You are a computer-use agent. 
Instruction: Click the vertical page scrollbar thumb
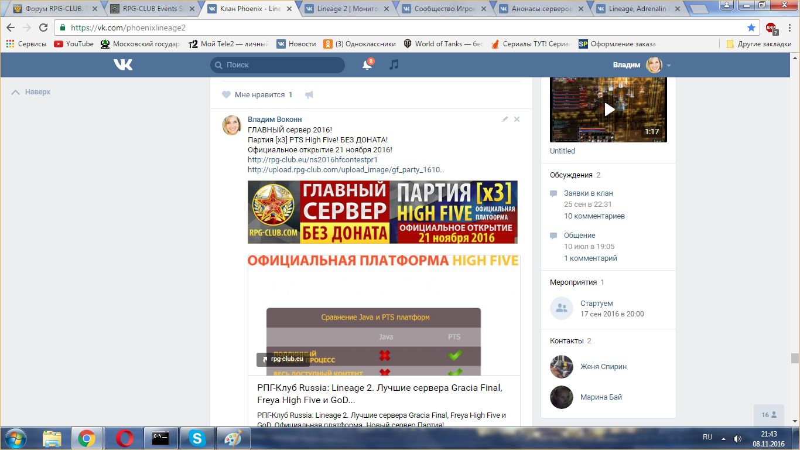click(795, 358)
